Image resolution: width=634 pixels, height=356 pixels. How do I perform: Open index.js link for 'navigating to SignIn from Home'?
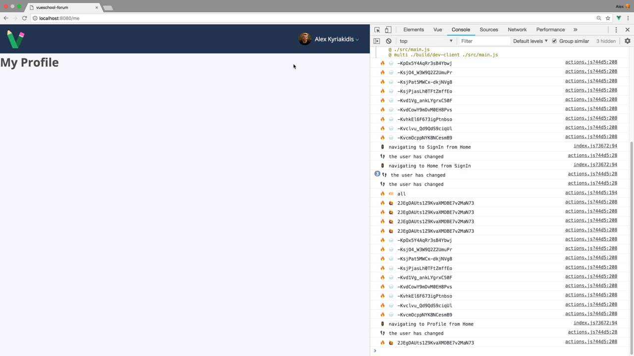[x=595, y=146]
